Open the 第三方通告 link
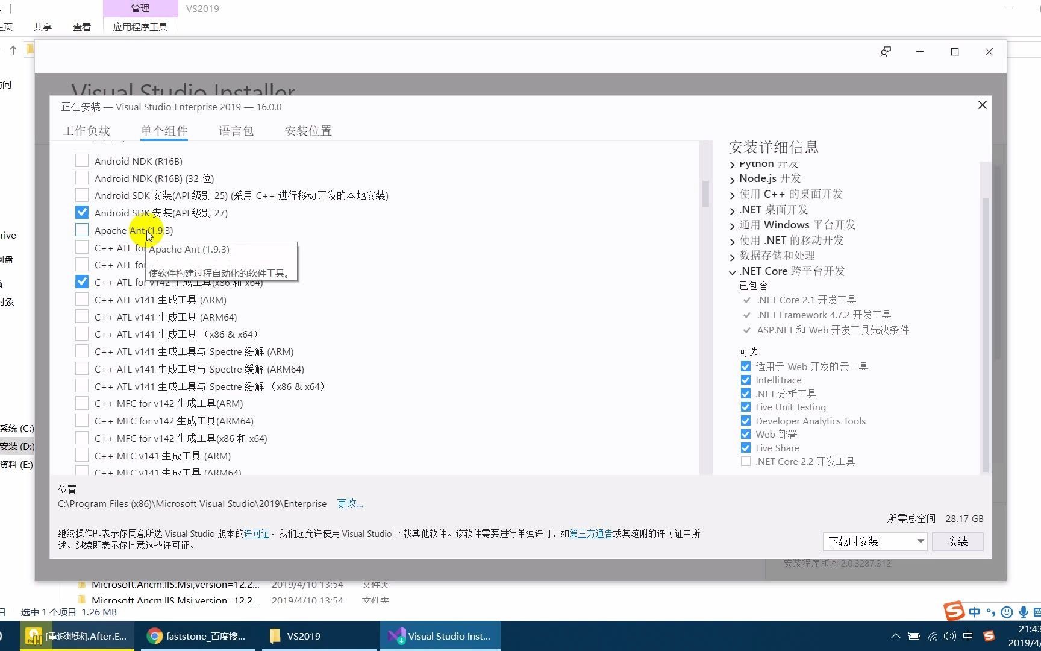This screenshot has height=651, width=1041. tap(591, 533)
